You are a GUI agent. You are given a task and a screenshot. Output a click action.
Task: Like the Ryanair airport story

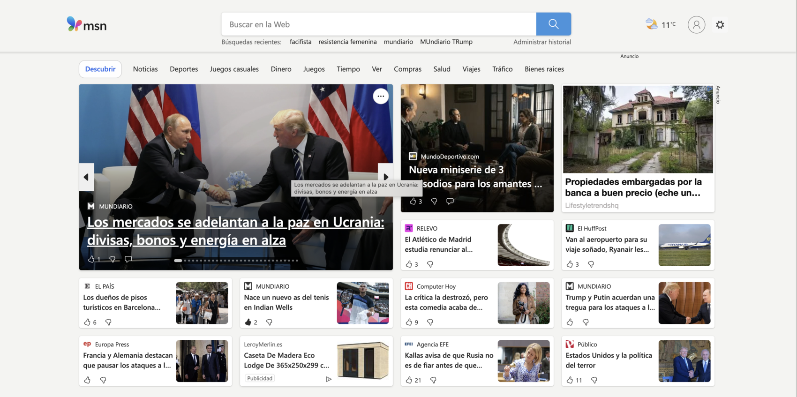coord(570,264)
